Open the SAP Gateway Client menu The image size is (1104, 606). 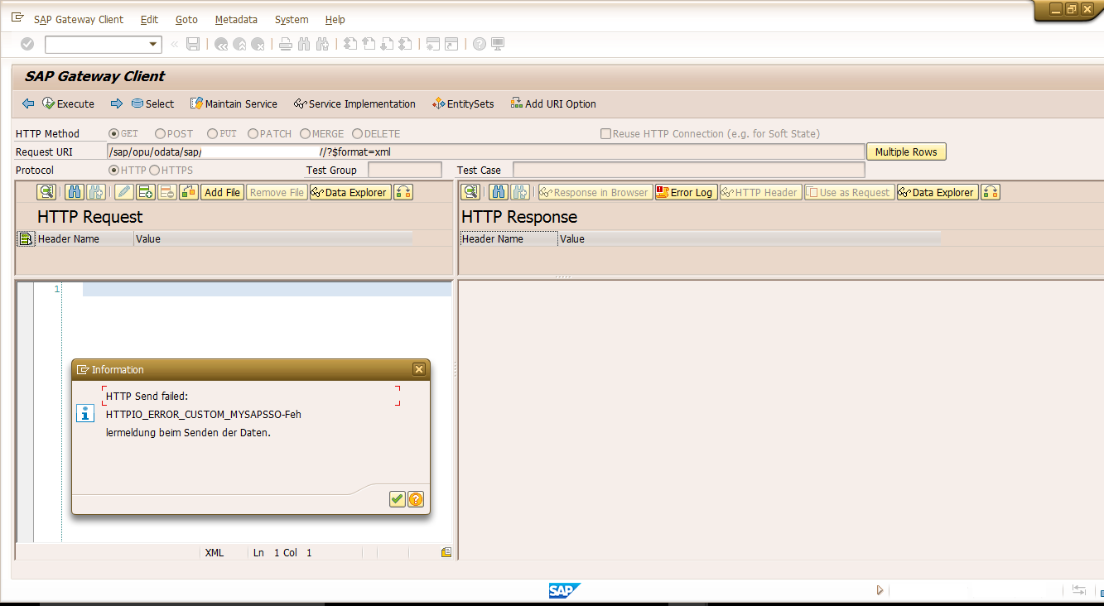(79, 19)
